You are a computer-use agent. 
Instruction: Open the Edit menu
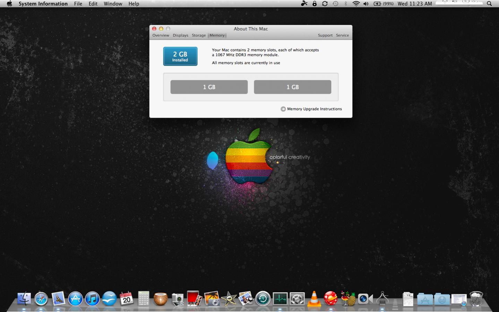tap(93, 3)
